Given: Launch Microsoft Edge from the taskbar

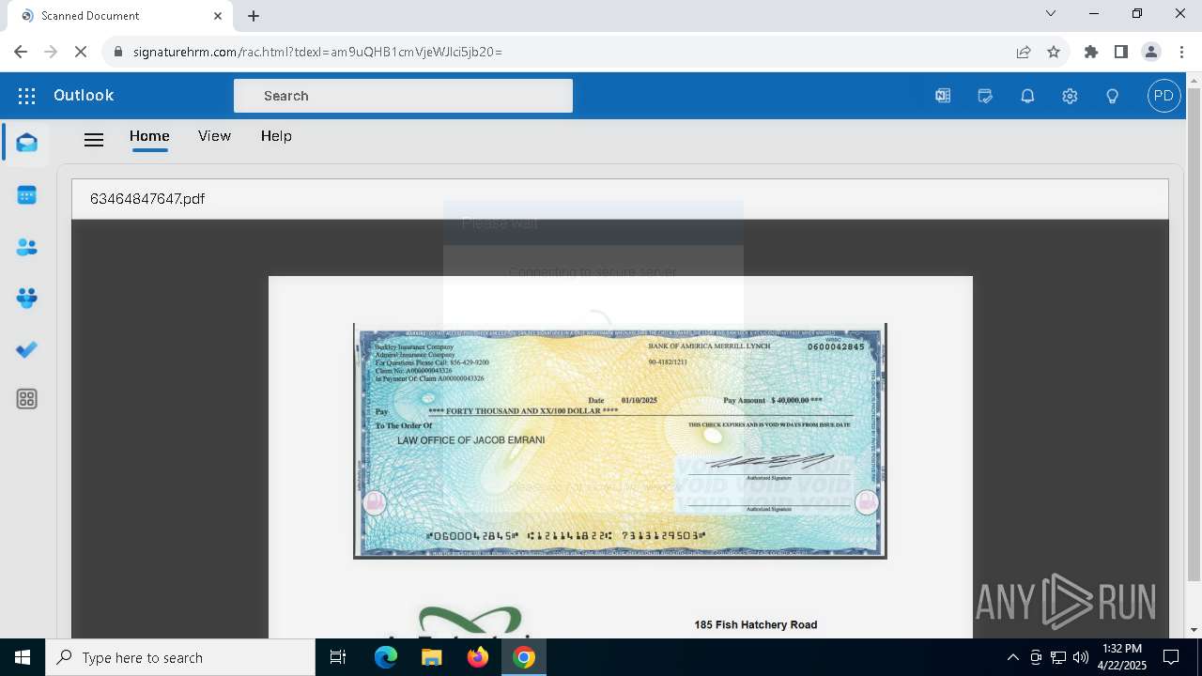Looking at the screenshot, I should (386, 657).
